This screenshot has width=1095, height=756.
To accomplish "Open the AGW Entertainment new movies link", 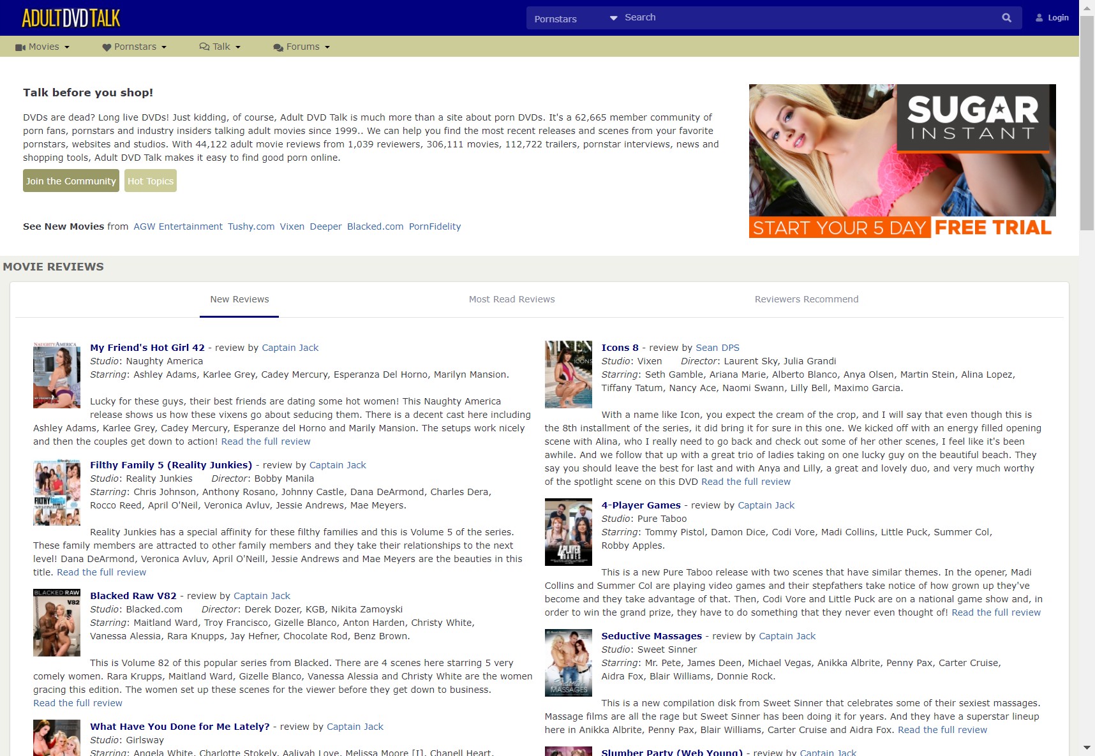I will pyautogui.click(x=178, y=226).
